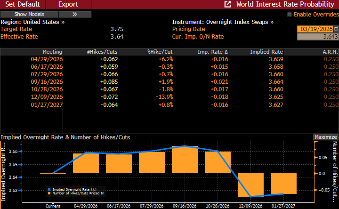Maximize the implied rate chart
The width and height of the screenshot is (339, 209).
(326, 137)
